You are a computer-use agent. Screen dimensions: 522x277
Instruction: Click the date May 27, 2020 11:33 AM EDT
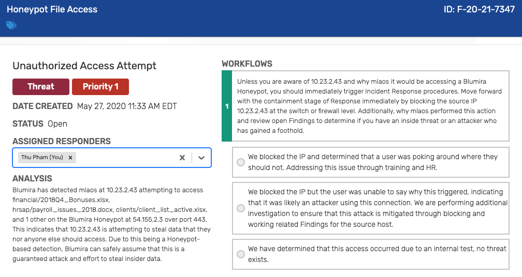[127, 106]
